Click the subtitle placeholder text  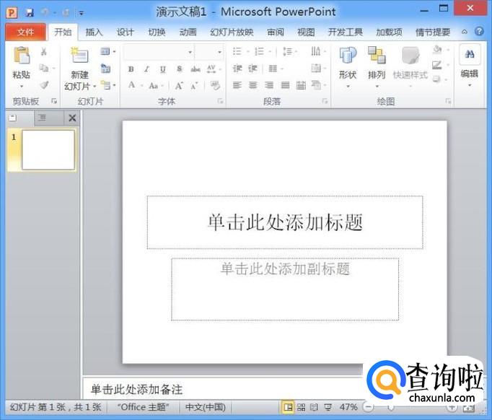(285, 268)
